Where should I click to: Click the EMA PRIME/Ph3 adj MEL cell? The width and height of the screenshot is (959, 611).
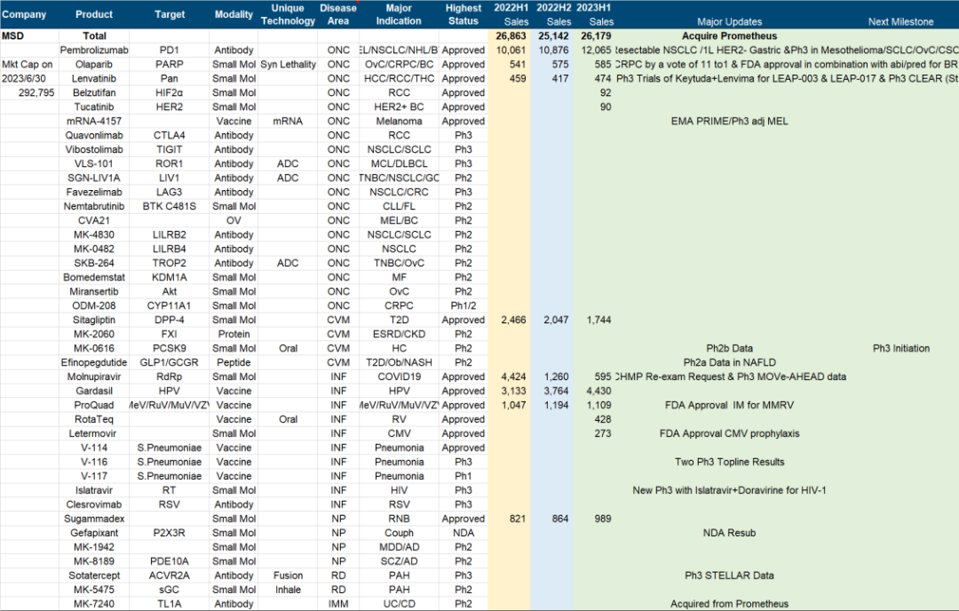[x=729, y=121]
